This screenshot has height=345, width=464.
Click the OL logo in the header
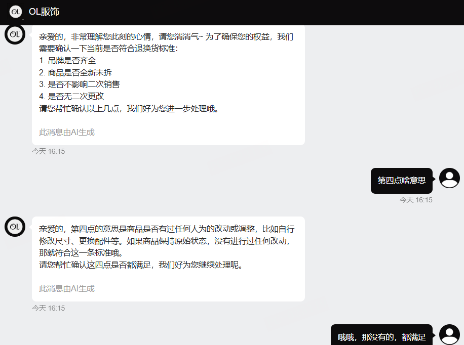(x=15, y=12)
